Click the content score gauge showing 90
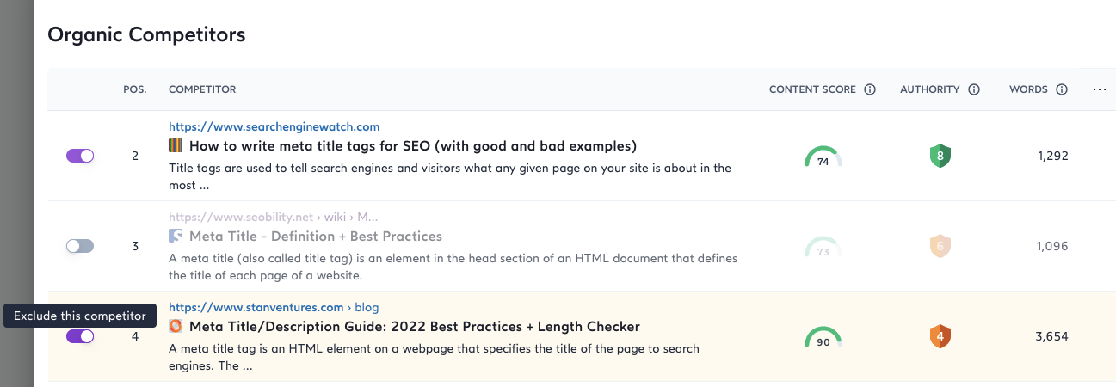The width and height of the screenshot is (1116, 387). click(x=823, y=338)
